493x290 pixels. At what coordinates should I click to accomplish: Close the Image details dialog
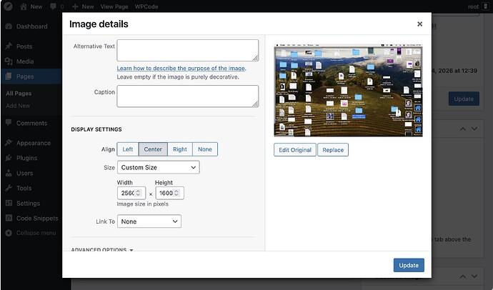[419, 24]
